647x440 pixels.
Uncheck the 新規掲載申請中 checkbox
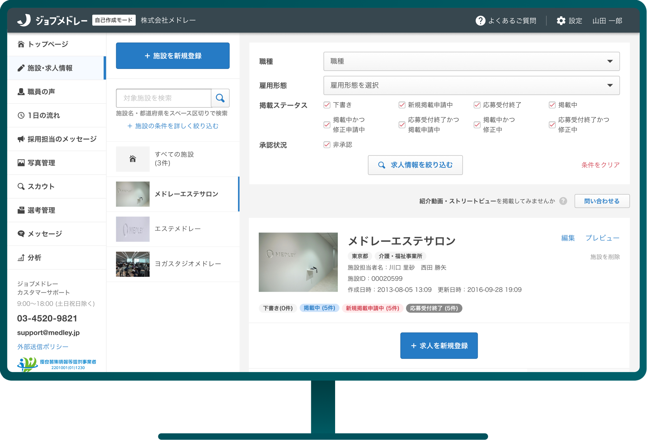click(402, 105)
